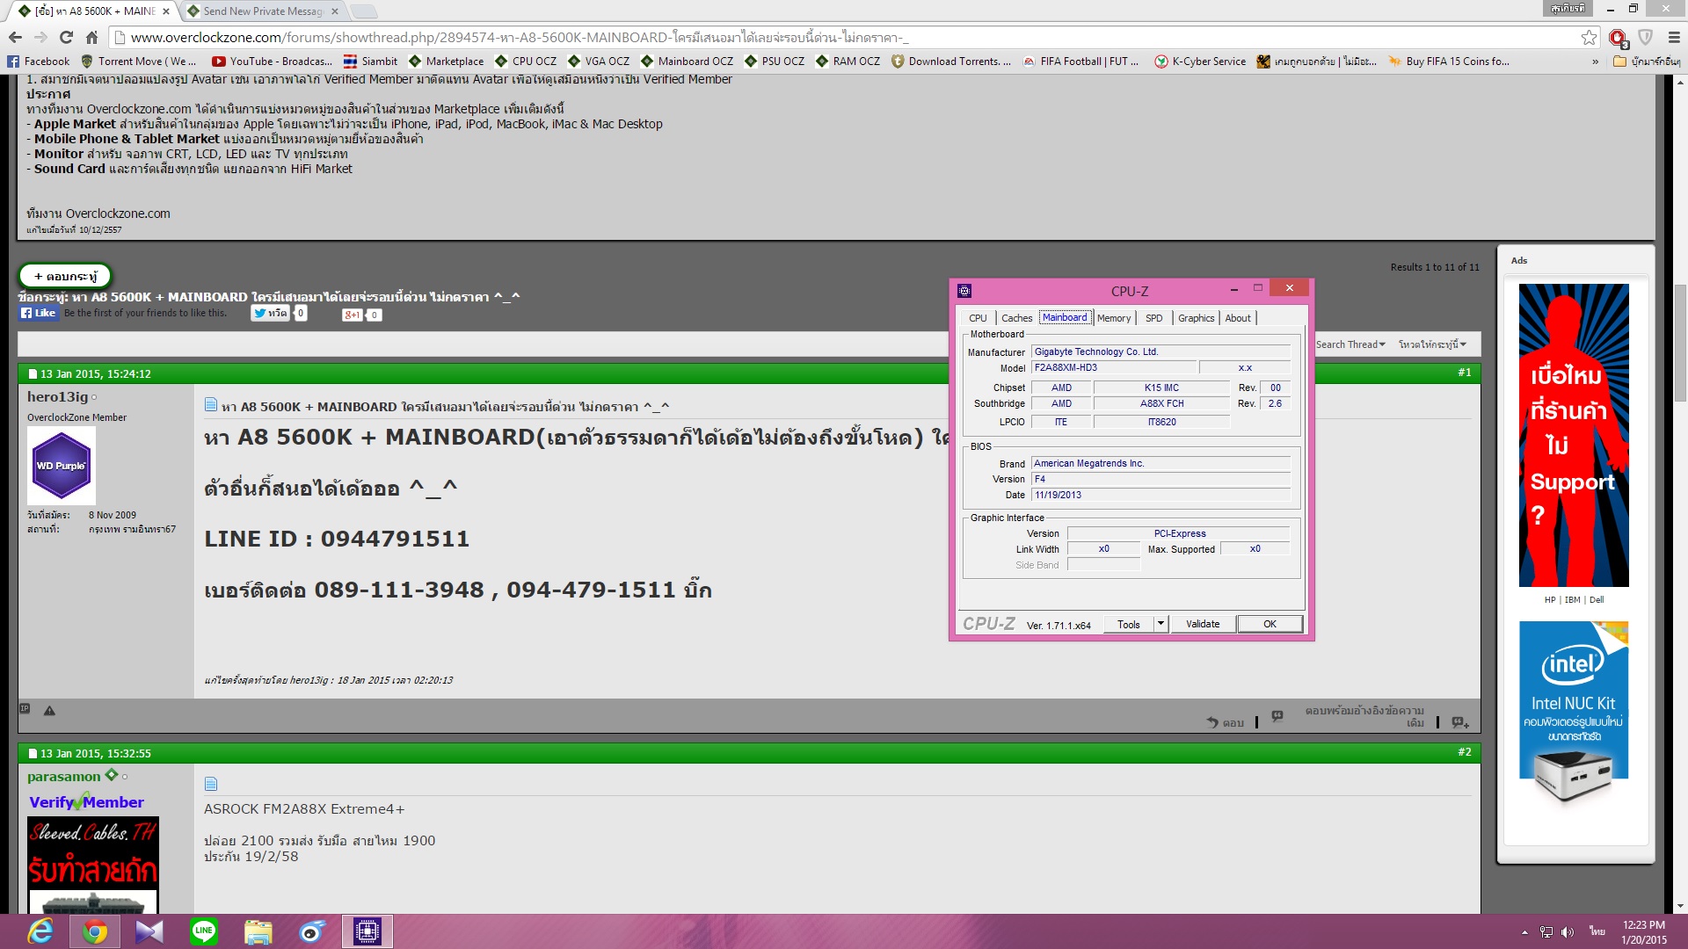Click the report post warning triangle icon
The image size is (1688, 949).
[49, 710]
